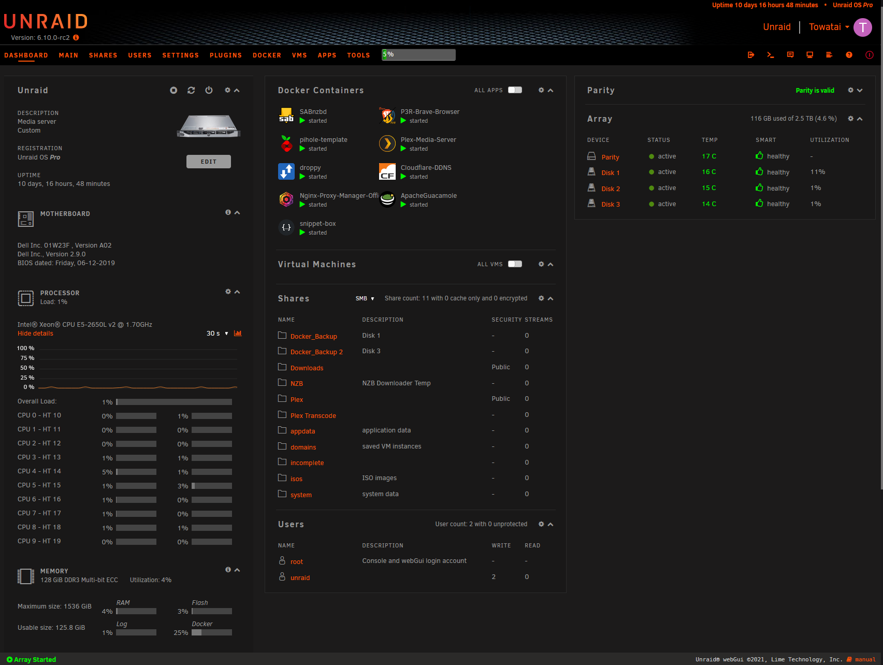Collapse the Virtual Machines panel
883x665 pixels.
tap(551, 264)
